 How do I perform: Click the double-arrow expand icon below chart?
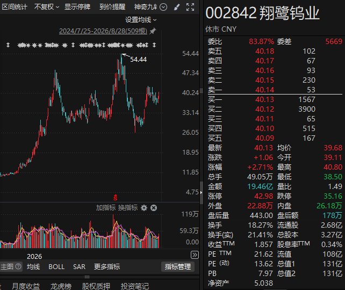195,255
